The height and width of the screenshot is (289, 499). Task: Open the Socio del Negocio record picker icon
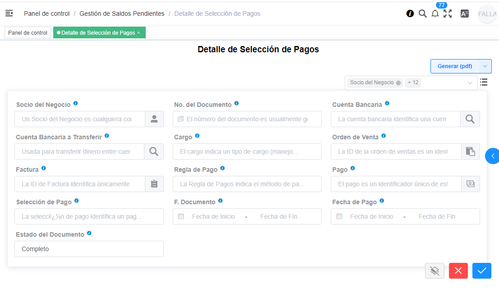(x=154, y=119)
